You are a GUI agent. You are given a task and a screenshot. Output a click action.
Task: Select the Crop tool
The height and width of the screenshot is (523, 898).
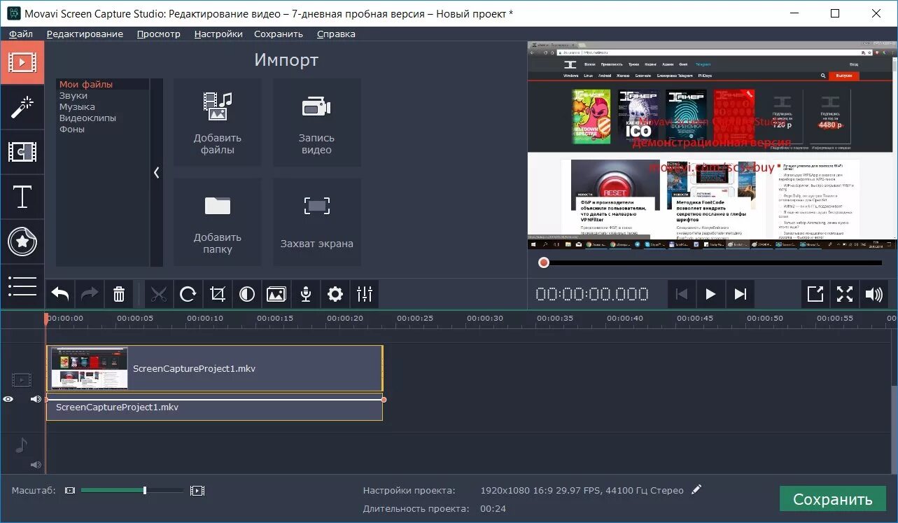tap(218, 294)
